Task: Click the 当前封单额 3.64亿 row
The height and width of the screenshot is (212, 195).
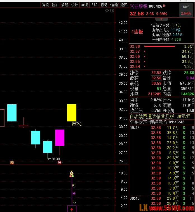Action: (x=166, y=25)
